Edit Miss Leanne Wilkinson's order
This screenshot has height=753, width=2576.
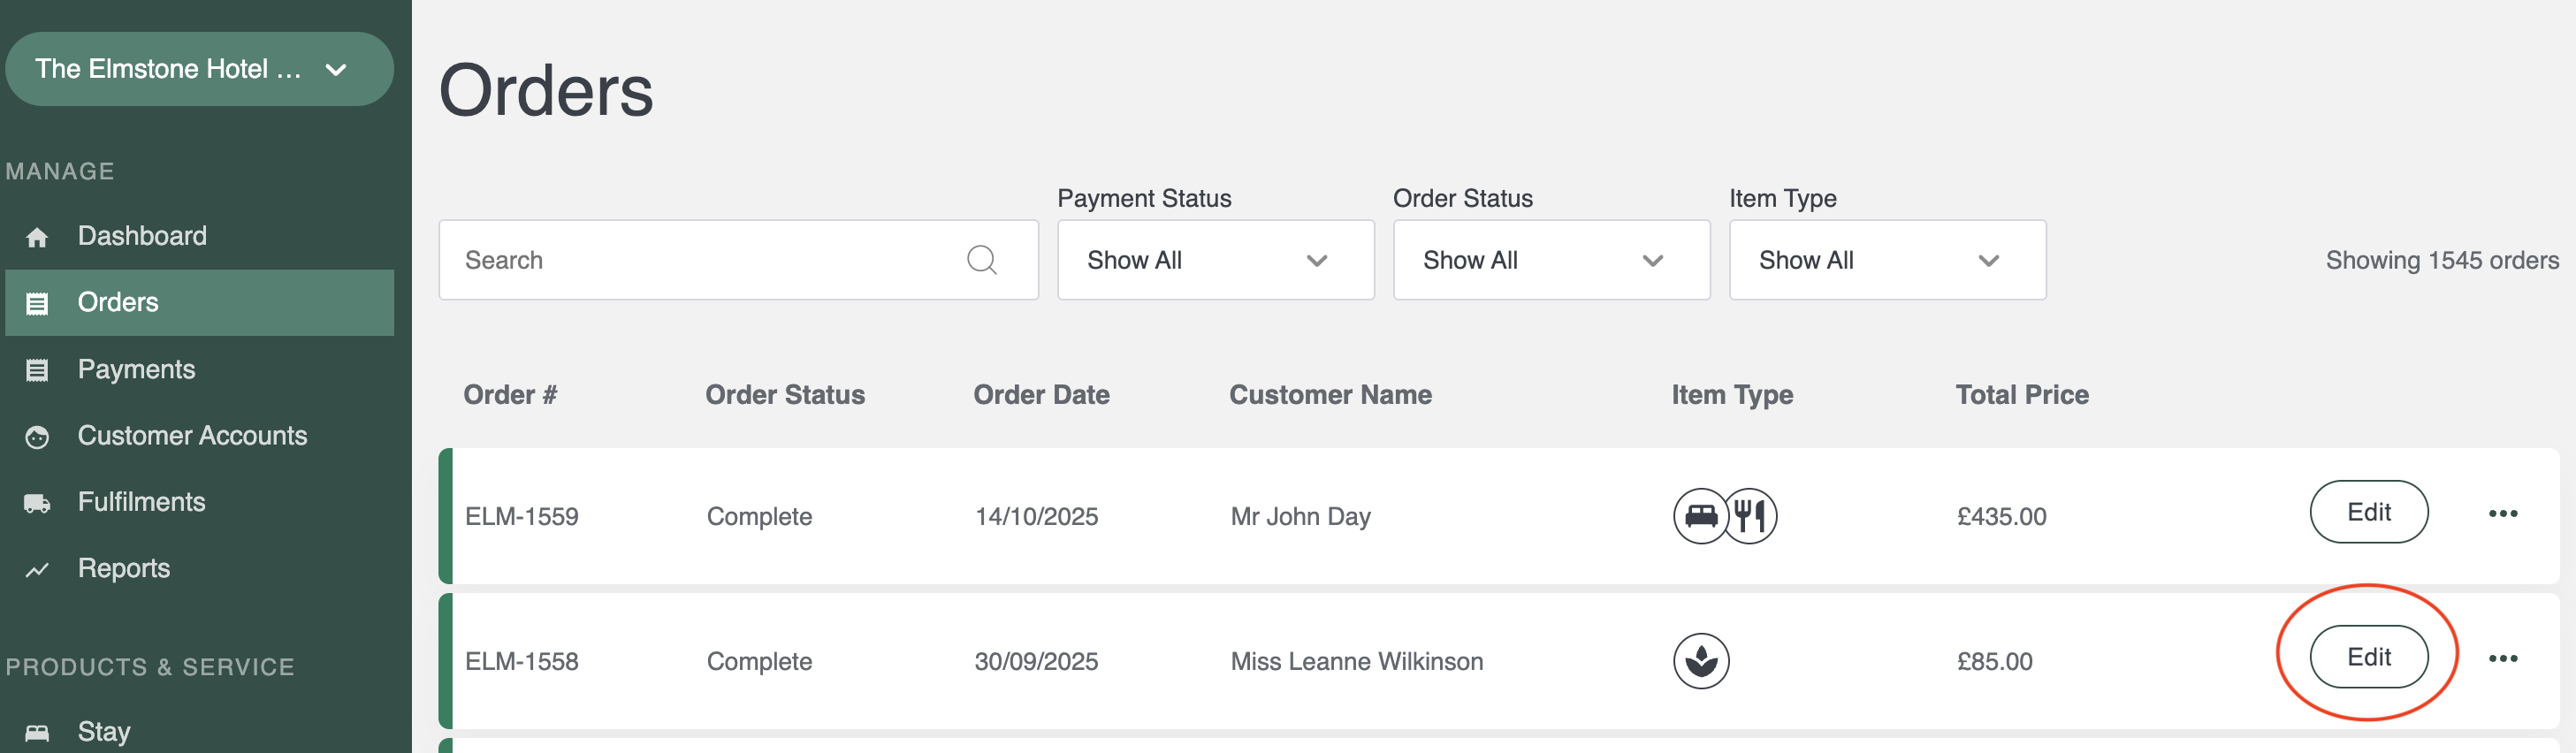[x=2368, y=657]
